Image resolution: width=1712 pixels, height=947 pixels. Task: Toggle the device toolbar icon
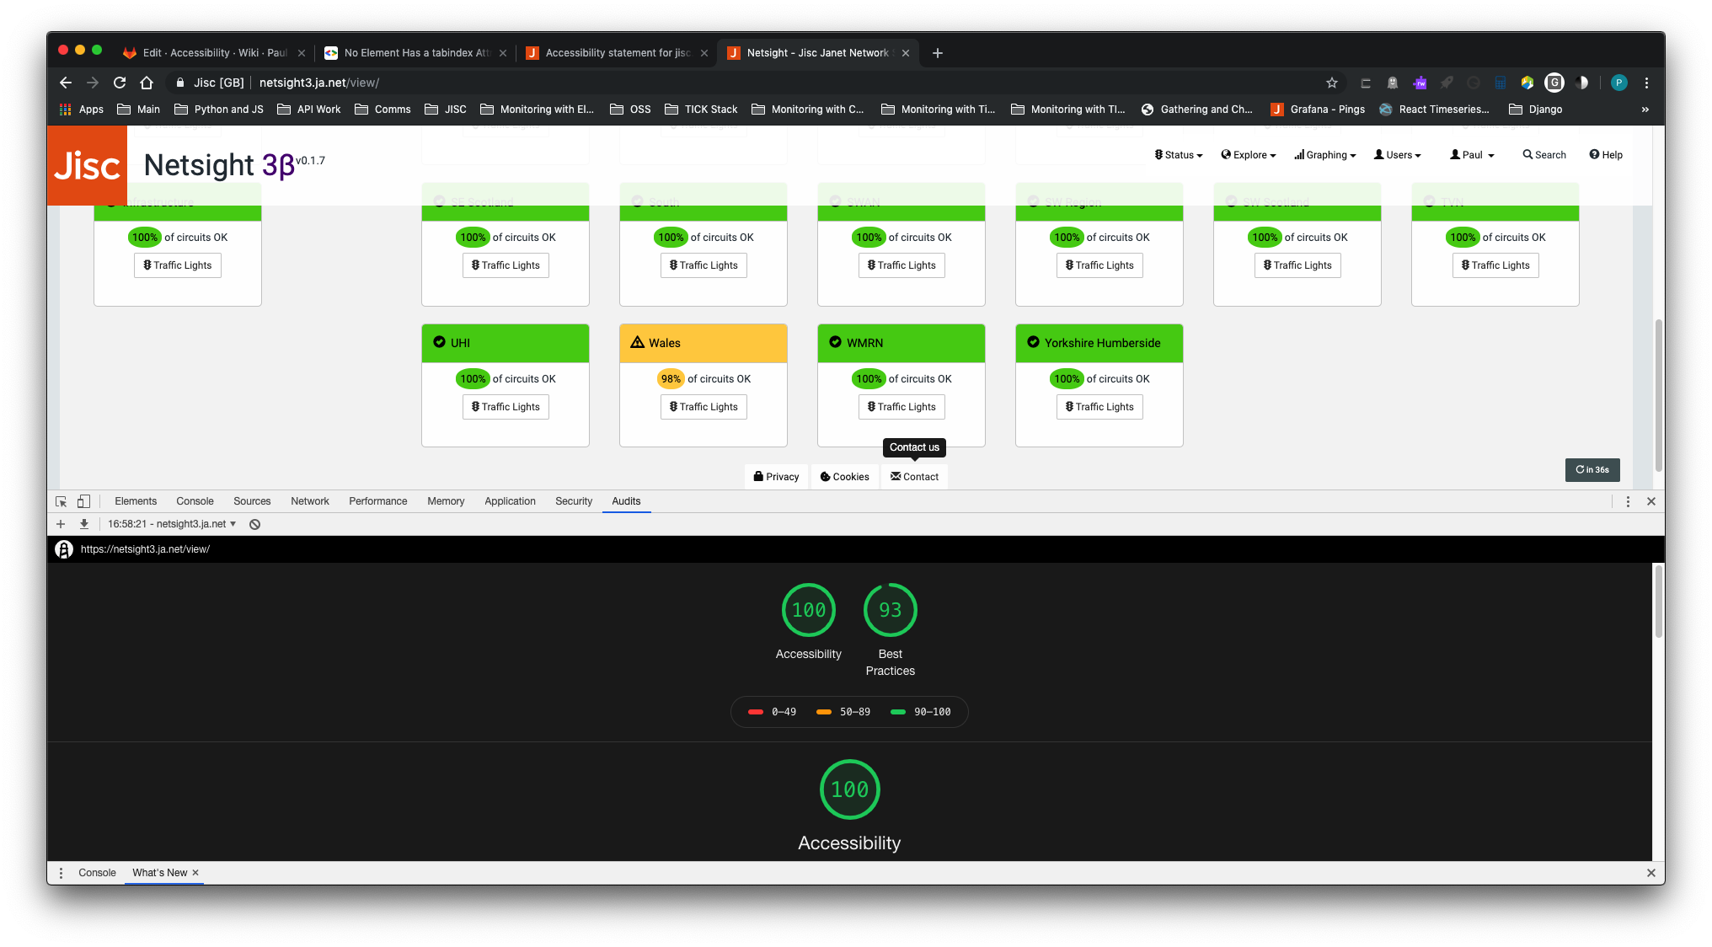tap(83, 501)
